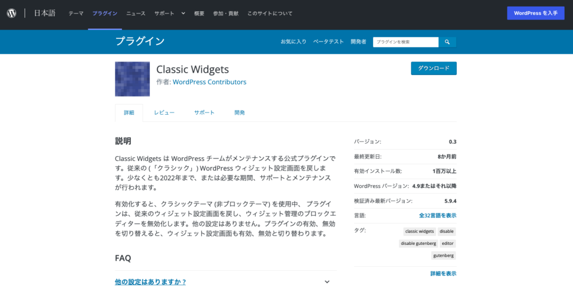The image size is (573, 288).
Task: Open the 参加・貢献 menu item
Action: pos(226,13)
